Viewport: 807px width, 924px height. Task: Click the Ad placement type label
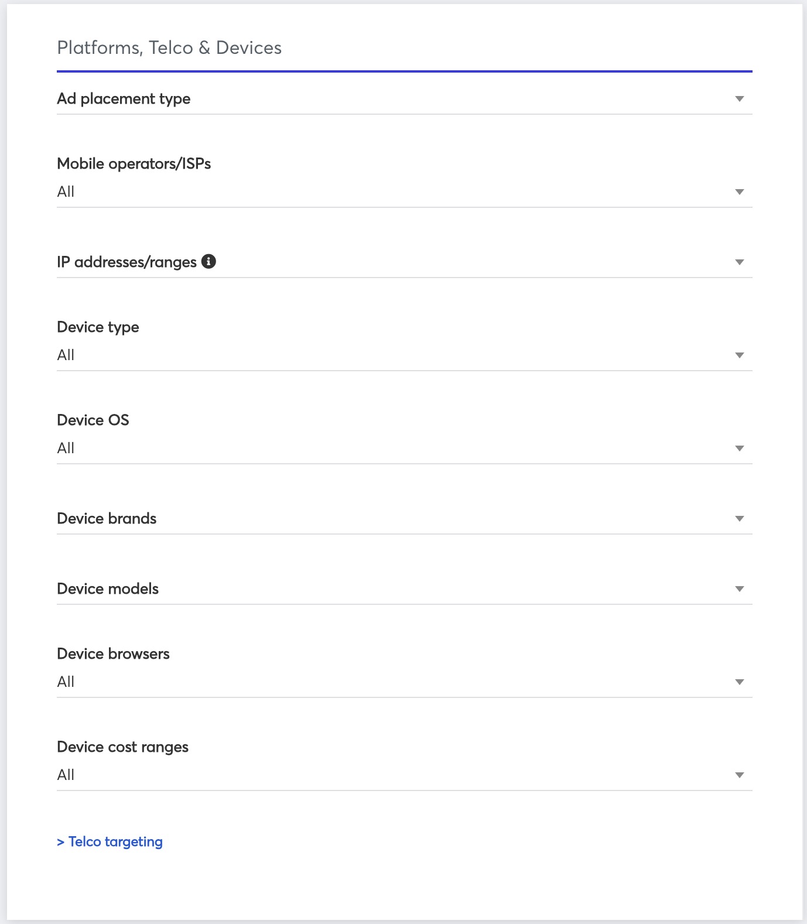(124, 99)
